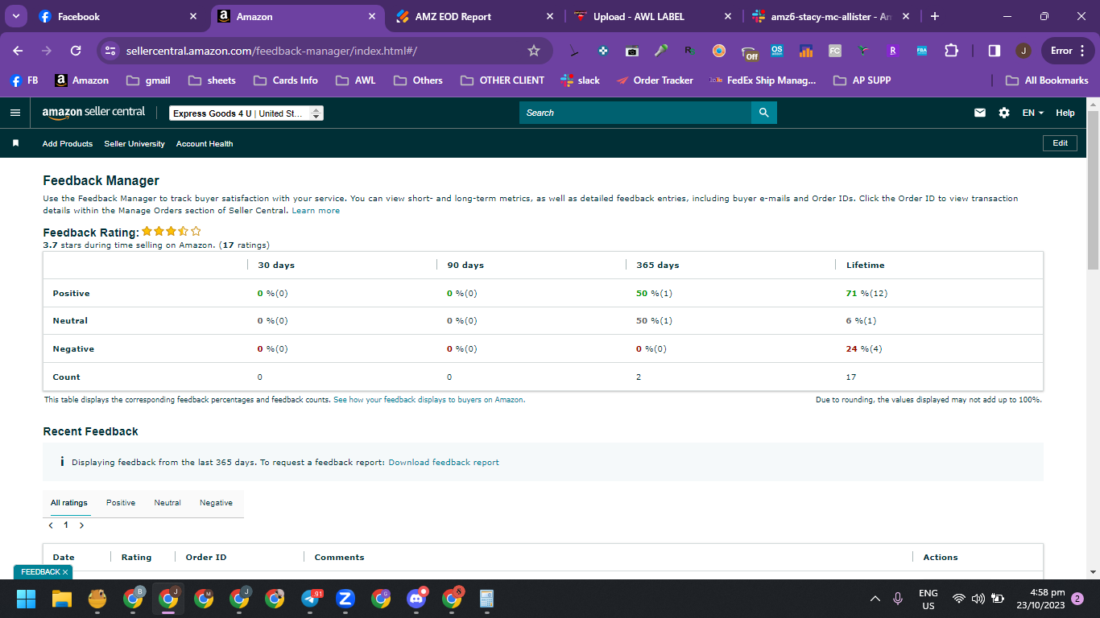
Task: Open the mail messages icon
Action: pyautogui.click(x=980, y=113)
